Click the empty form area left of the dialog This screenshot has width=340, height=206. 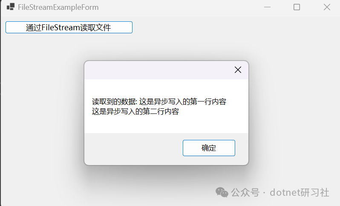pos(42,113)
